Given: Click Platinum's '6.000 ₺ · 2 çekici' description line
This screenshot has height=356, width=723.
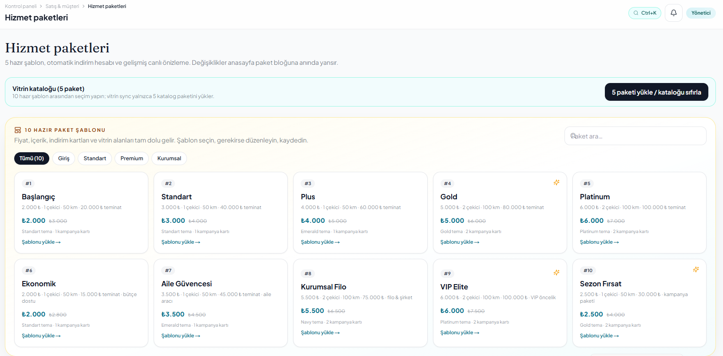Looking at the screenshot, I should click(632, 207).
